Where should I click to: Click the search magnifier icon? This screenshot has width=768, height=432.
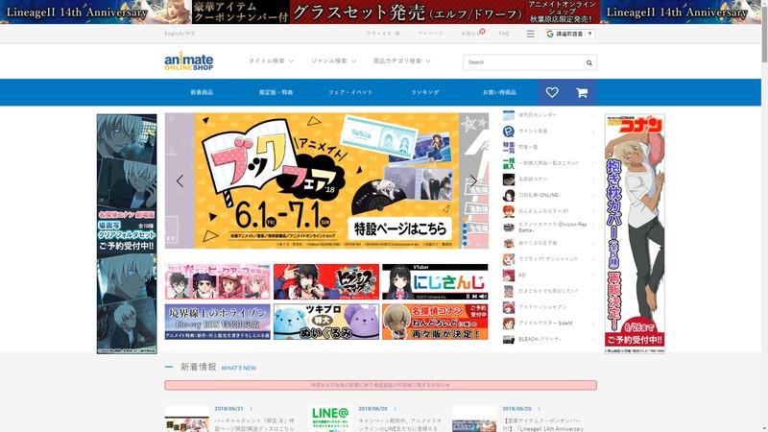[x=588, y=62]
